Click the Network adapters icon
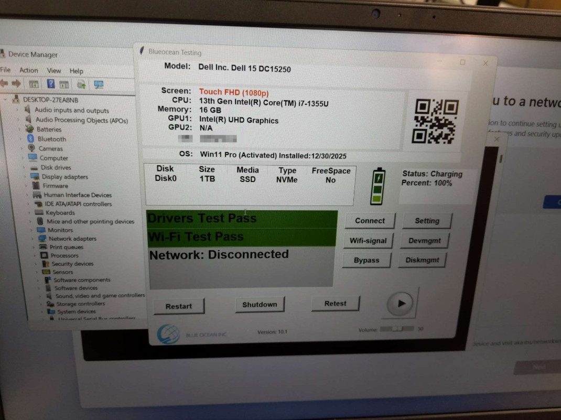 click(x=42, y=238)
